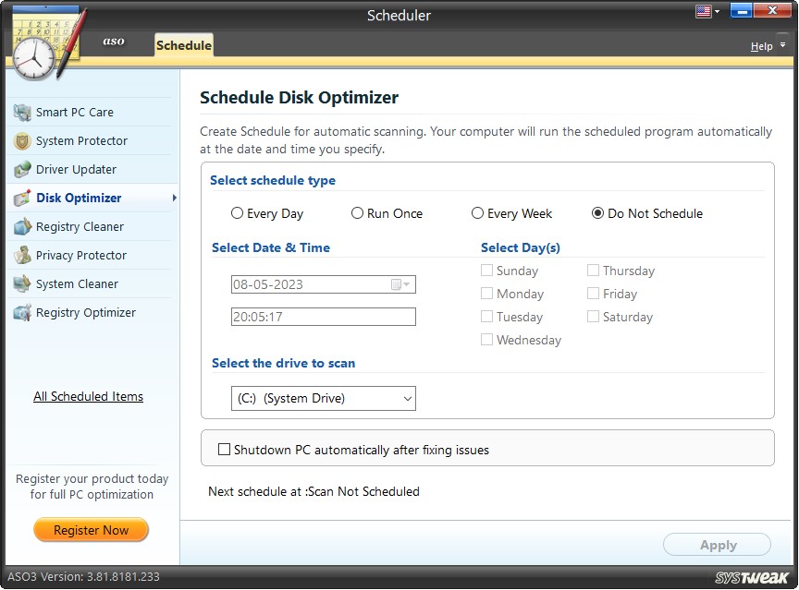Open Registry Cleaner from the sidebar
Viewport: 799px width, 590px height.
20,226
